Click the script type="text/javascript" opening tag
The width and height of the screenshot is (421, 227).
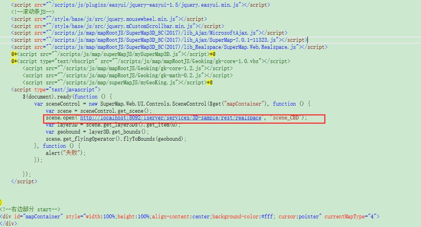click(x=56, y=89)
